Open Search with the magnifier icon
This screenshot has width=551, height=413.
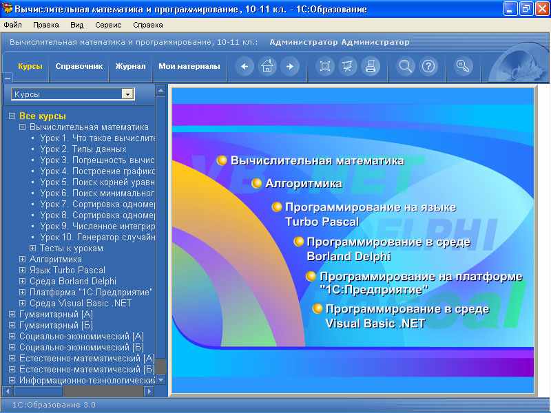click(x=405, y=66)
